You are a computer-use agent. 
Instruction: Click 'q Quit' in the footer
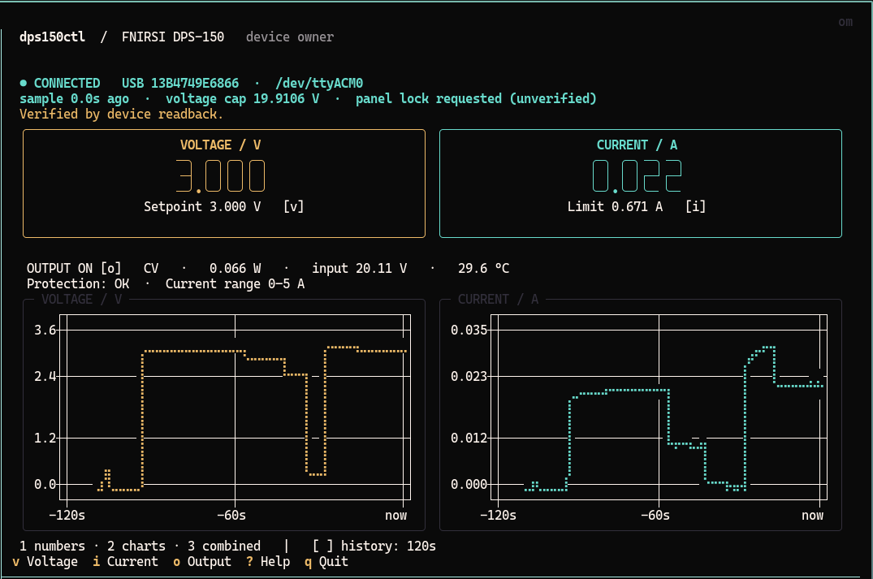[x=326, y=562]
